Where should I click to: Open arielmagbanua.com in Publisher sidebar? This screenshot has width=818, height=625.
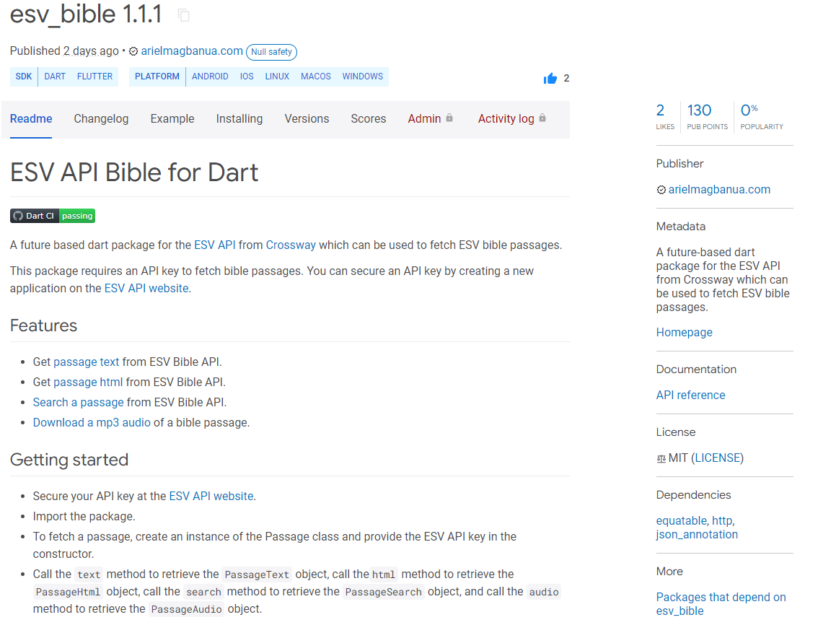tap(719, 190)
